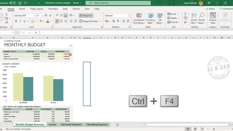
Task: Toggle underline formatting
Action: (x=24, y=21)
